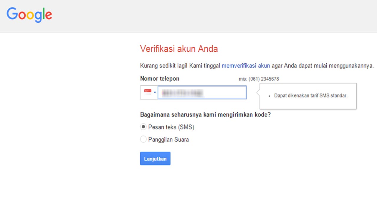Enable the SMS text message radio button
Image resolution: width=377 pixels, height=222 pixels.
click(143, 127)
